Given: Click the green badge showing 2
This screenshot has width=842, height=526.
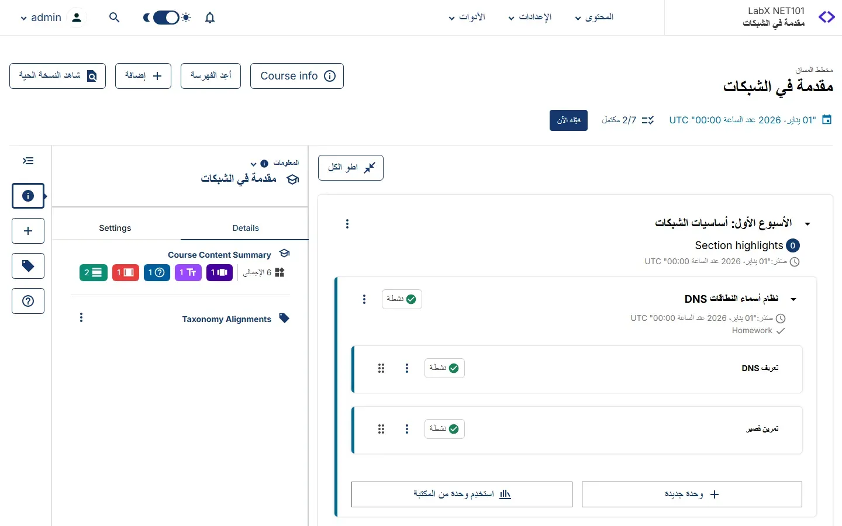Looking at the screenshot, I should [94, 272].
